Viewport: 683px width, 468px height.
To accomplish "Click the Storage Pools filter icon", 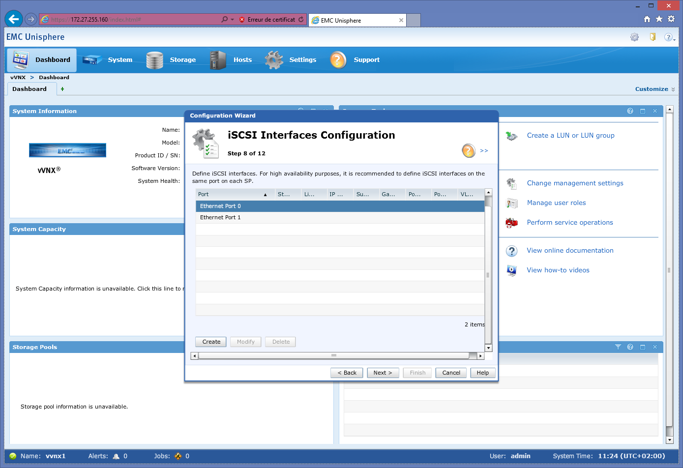I will tap(618, 347).
